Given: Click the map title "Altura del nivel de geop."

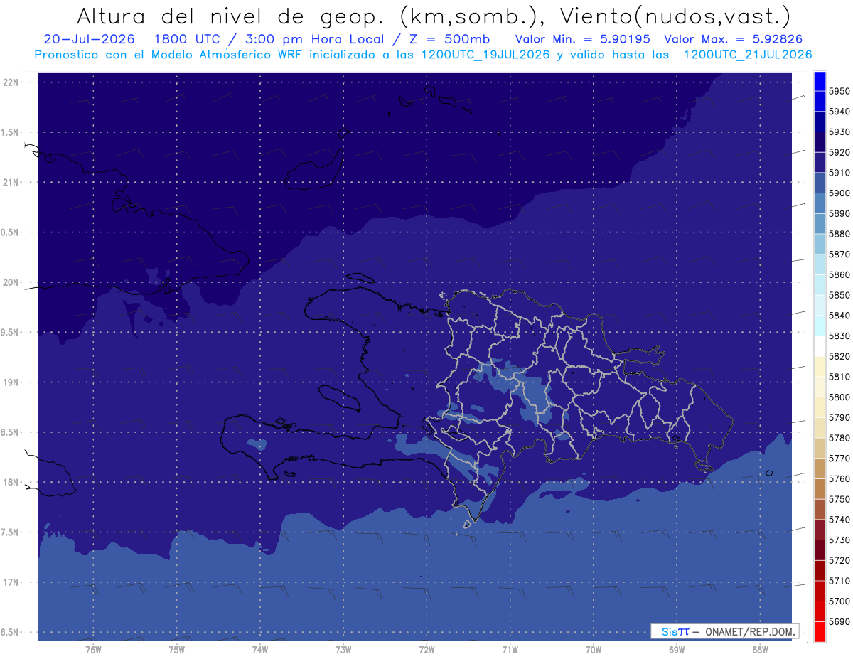Looking at the screenshot, I should coord(232,16).
